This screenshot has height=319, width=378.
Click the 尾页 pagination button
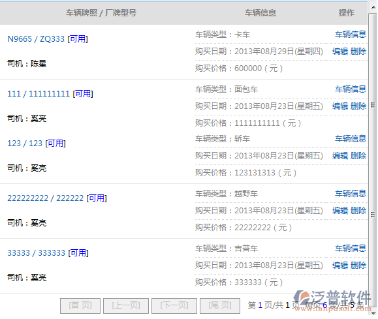click(x=220, y=306)
